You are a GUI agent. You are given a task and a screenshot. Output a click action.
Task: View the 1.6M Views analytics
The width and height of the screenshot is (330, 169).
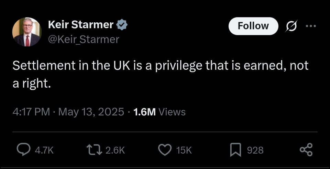tap(159, 112)
